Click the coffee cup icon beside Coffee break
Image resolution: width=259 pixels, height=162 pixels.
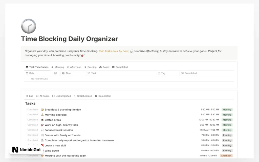42,120
